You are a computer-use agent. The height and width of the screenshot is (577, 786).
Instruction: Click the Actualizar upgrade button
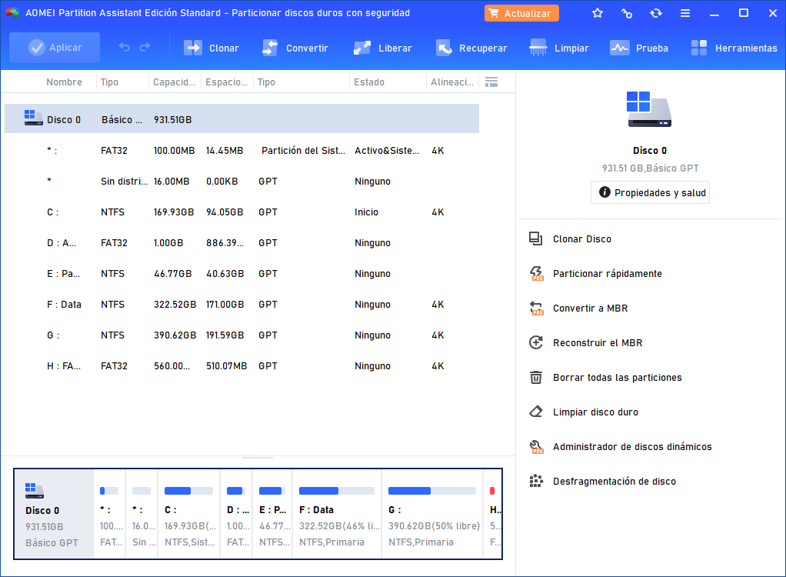521,12
